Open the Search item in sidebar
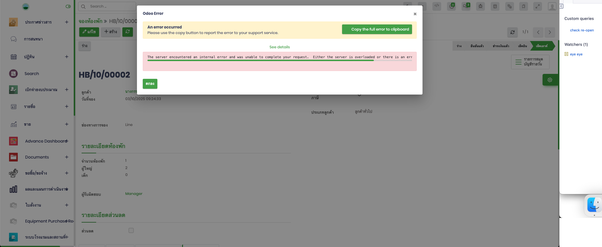Screen dimensions: 602x247 click(x=31, y=74)
